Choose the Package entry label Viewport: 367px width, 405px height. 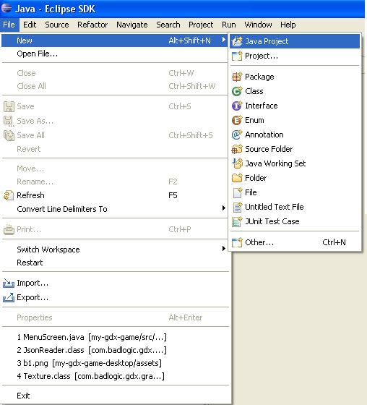(x=259, y=77)
